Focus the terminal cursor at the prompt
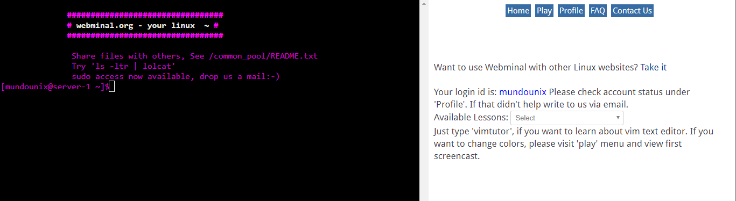736x201 pixels. [x=112, y=87]
